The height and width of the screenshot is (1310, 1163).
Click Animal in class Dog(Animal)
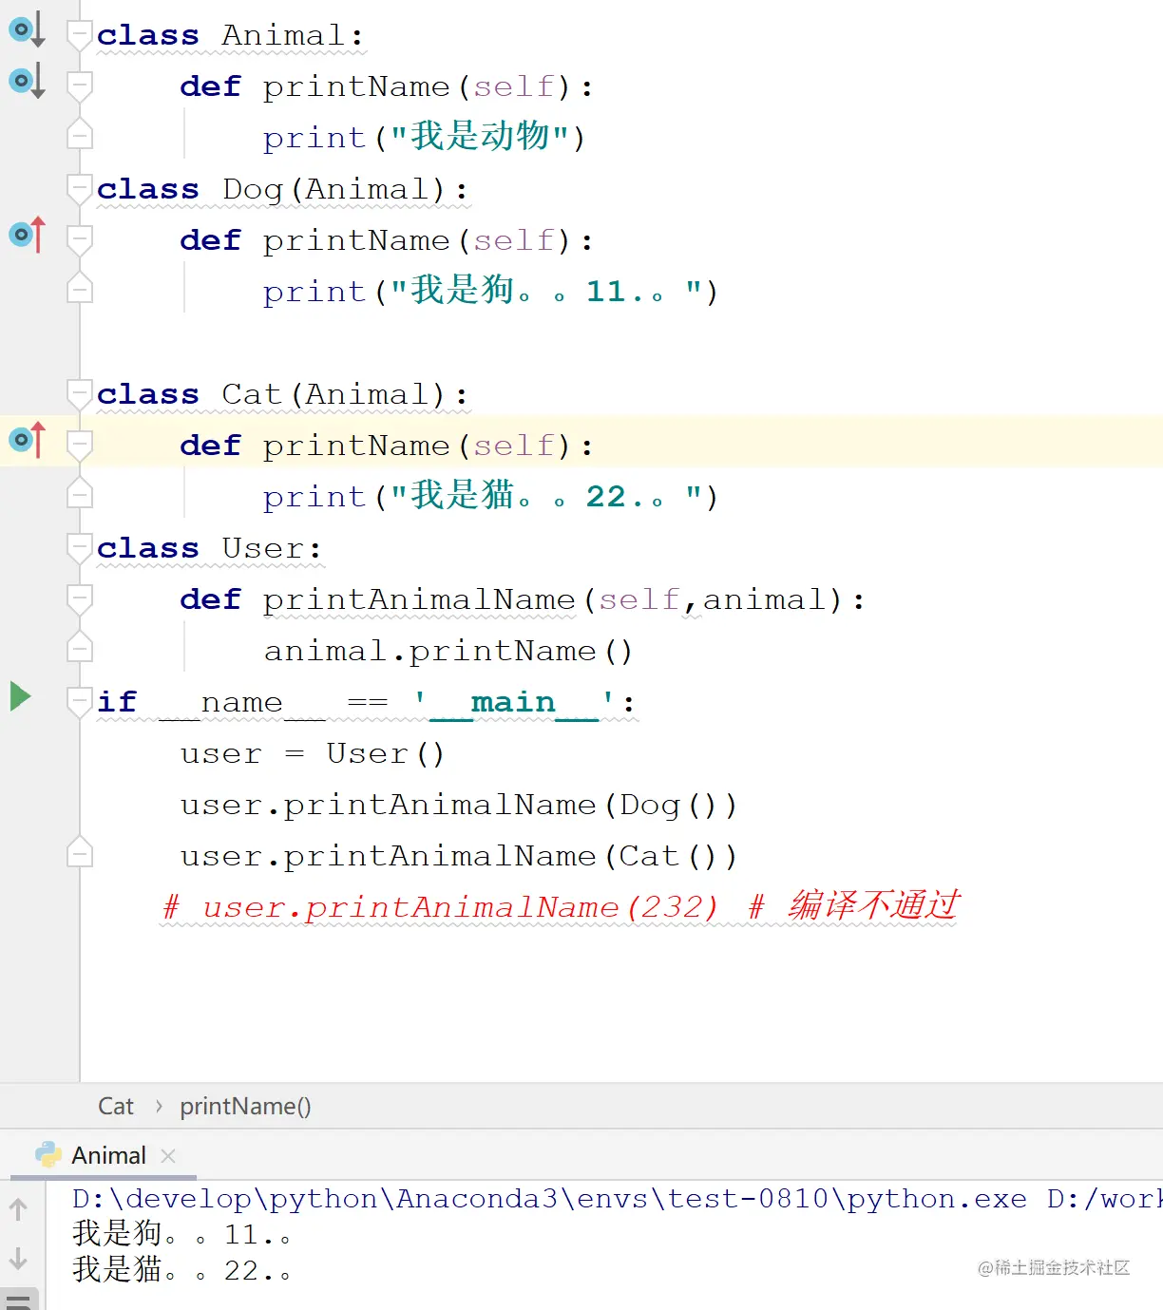pyautogui.click(x=367, y=189)
